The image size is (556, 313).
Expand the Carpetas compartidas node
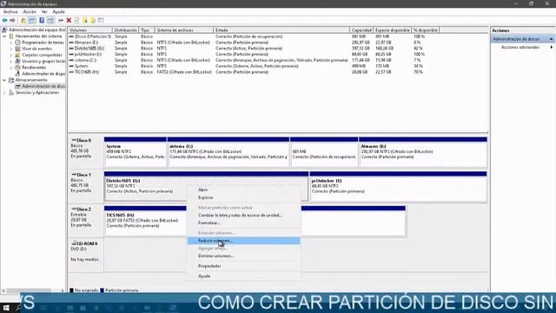10,55
